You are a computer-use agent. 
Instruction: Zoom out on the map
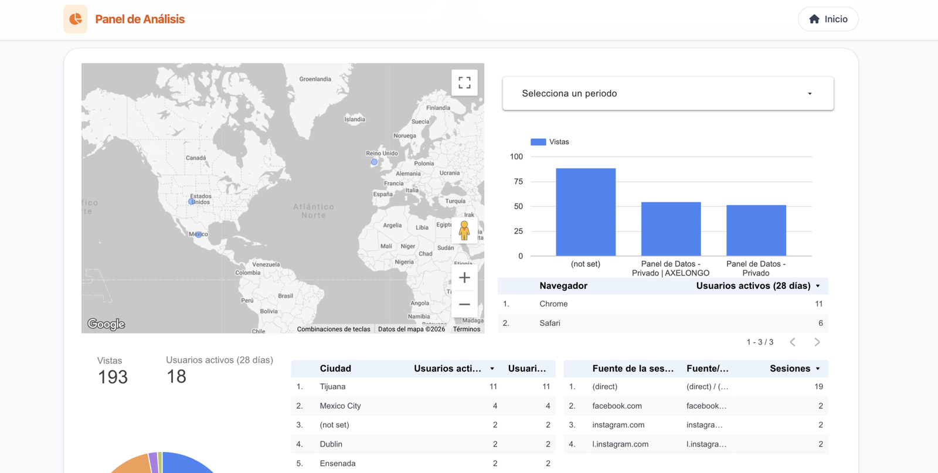pyautogui.click(x=464, y=304)
